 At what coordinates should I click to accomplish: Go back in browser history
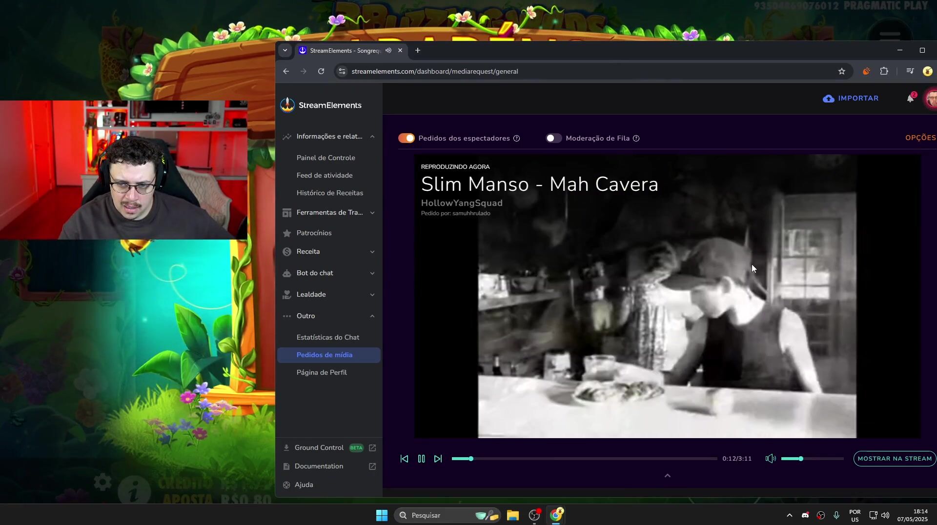tap(286, 71)
